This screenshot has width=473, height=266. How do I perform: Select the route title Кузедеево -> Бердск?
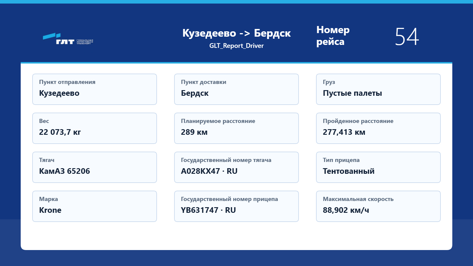pos(237,33)
